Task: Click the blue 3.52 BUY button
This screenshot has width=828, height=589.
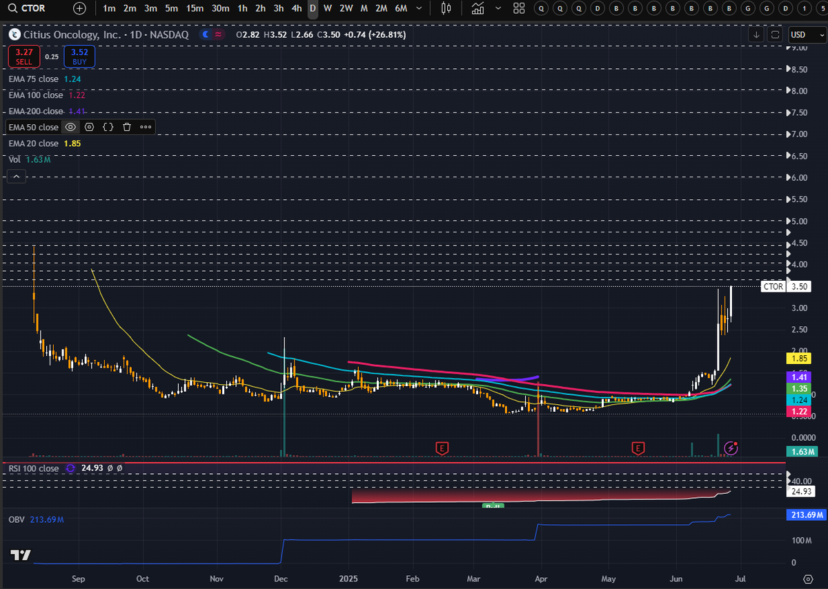Action: (79, 57)
